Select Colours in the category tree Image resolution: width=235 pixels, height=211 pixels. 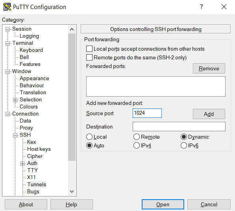[29, 106]
